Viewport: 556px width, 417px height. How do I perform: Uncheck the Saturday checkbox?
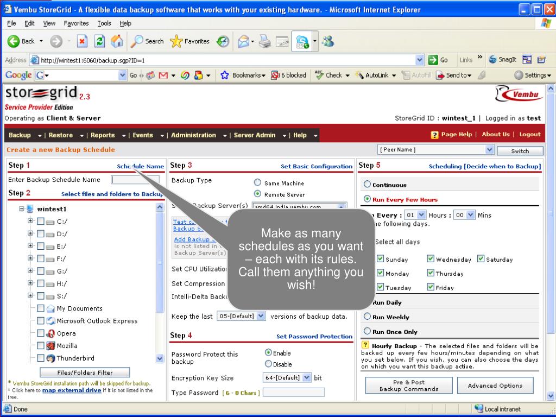point(481,258)
